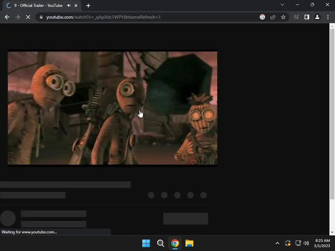
Task: Share this page via share icon
Action: click(273, 17)
